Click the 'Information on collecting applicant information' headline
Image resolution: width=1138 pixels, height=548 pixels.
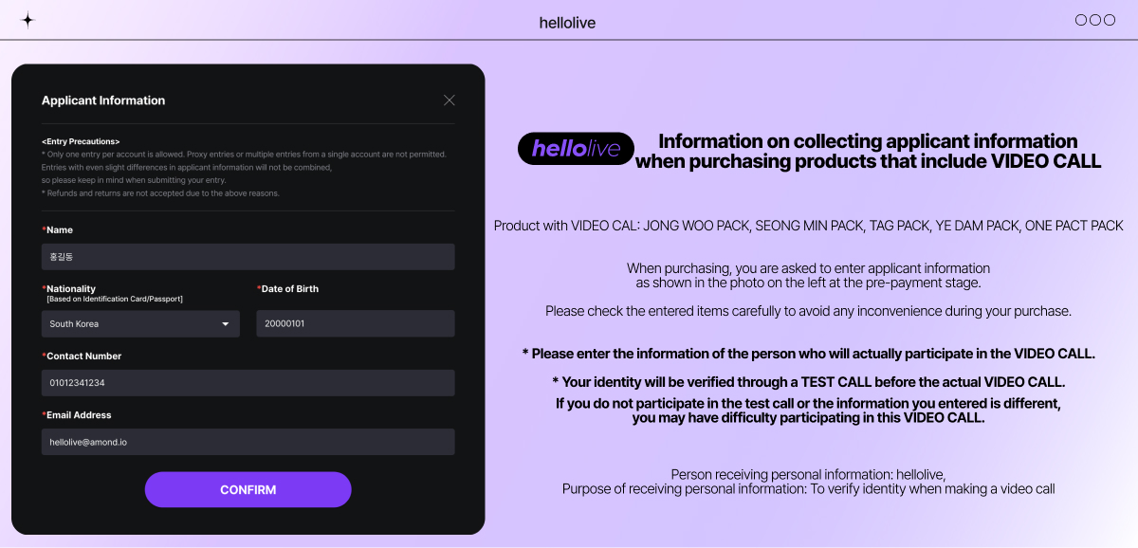pos(868,141)
